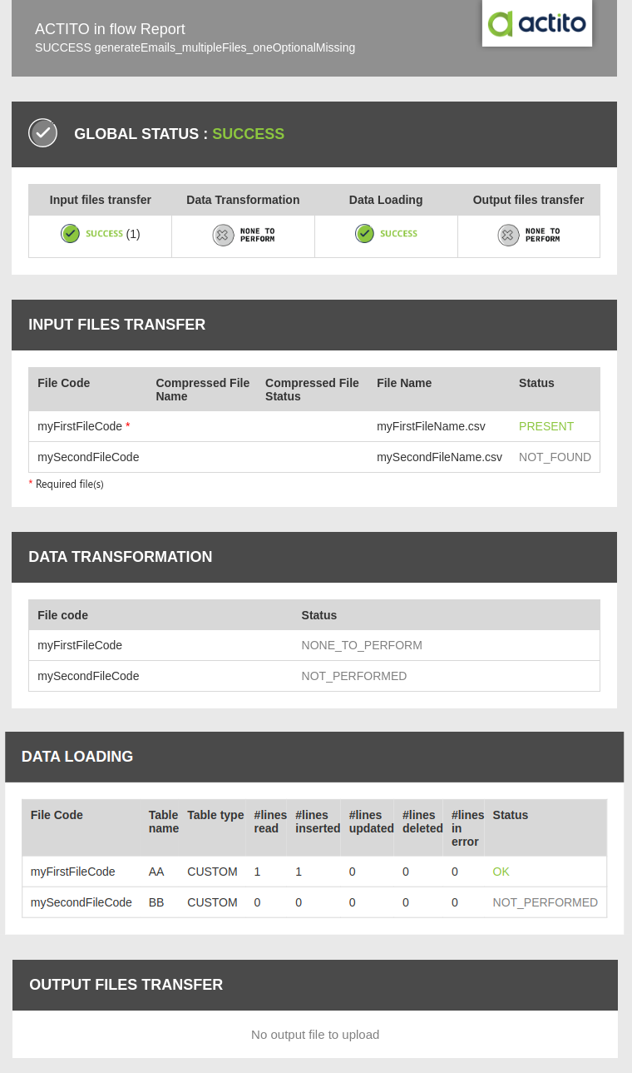Click table name AA
Screen dimensions: 632x1073
pyautogui.click(x=156, y=872)
